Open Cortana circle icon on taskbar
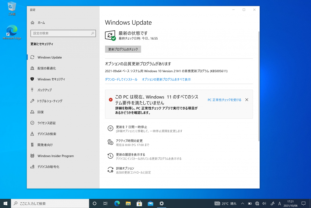 click(x=95, y=203)
